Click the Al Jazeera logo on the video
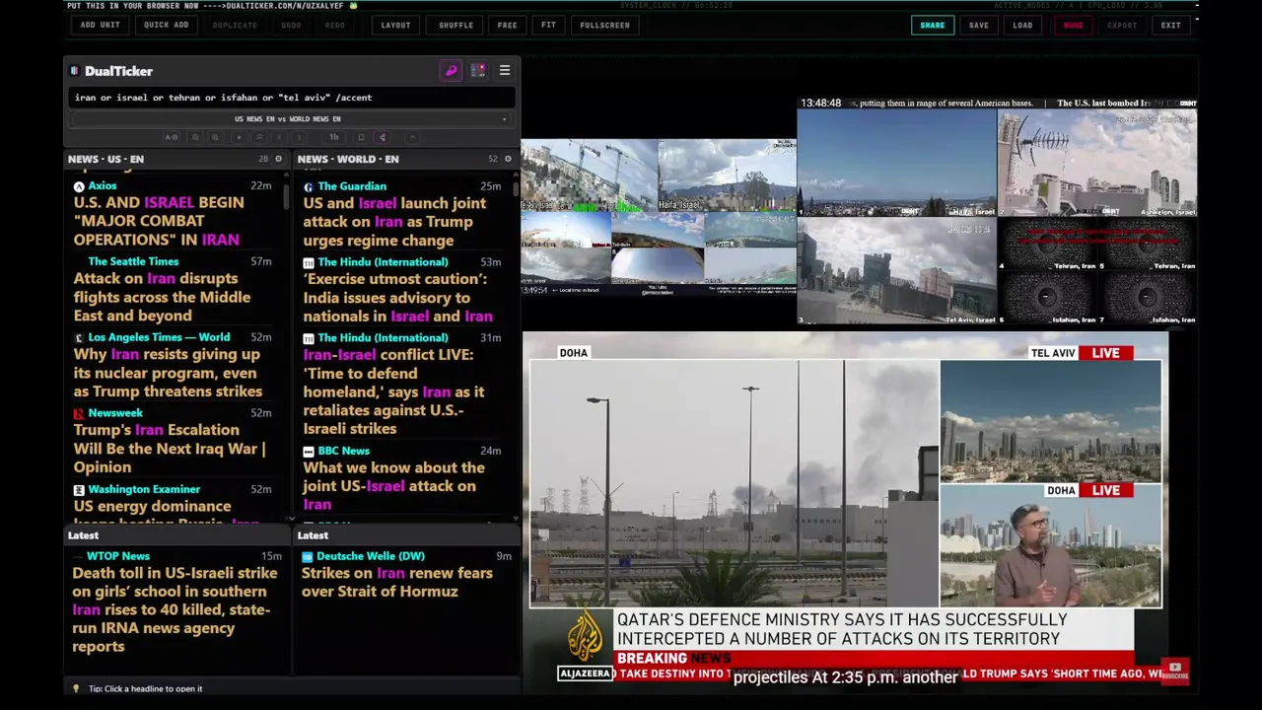The width and height of the screenshot is (1262, 710). point(585,646)
